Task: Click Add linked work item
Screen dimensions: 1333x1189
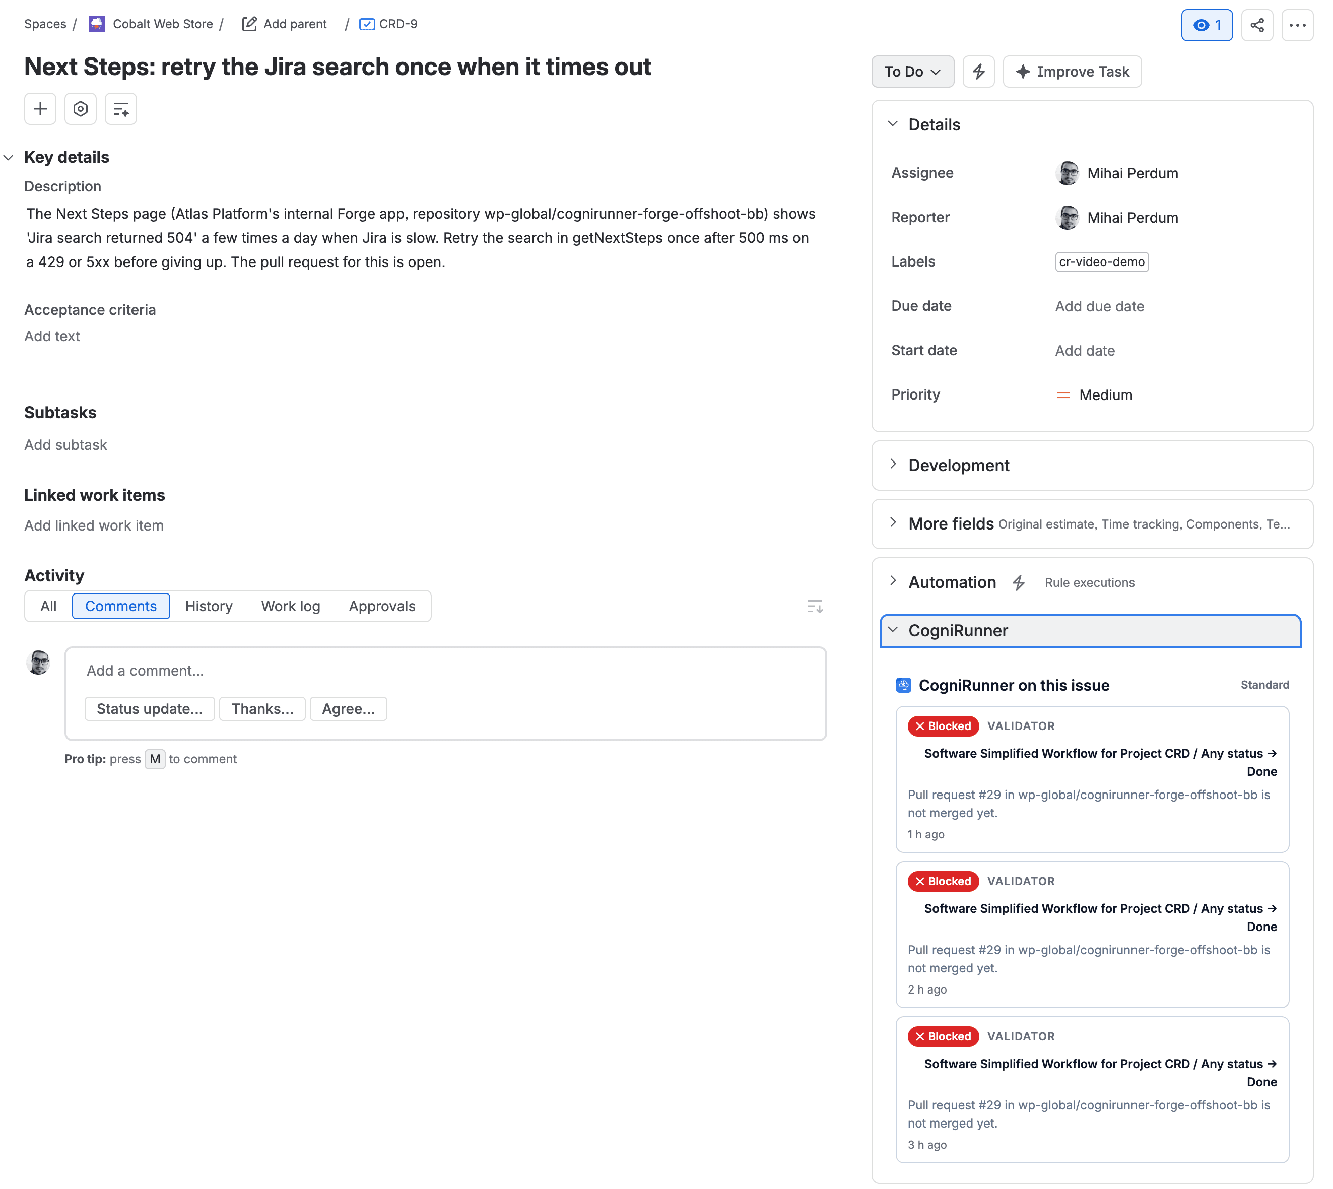Action: click(94, 526)
